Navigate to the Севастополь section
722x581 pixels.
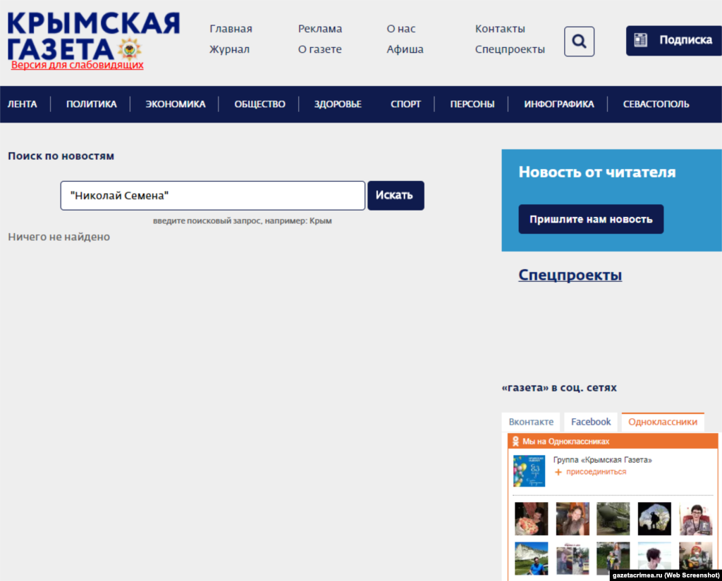656,104
